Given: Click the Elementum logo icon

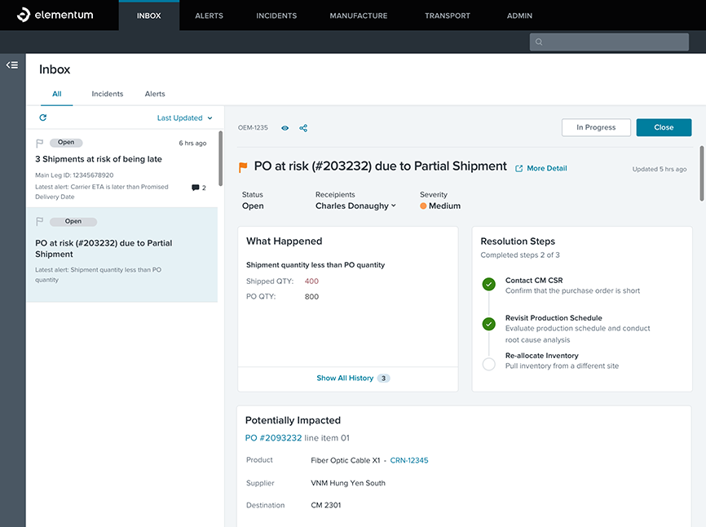Looking at the screenshot, I should pyautogui.click(x=24, y=15).
